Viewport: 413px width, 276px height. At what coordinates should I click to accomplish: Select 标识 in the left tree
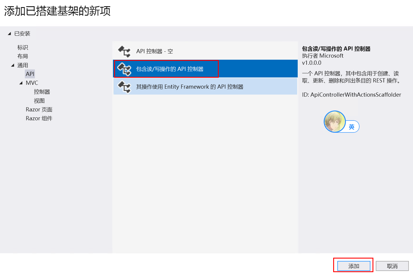point(23,48)
